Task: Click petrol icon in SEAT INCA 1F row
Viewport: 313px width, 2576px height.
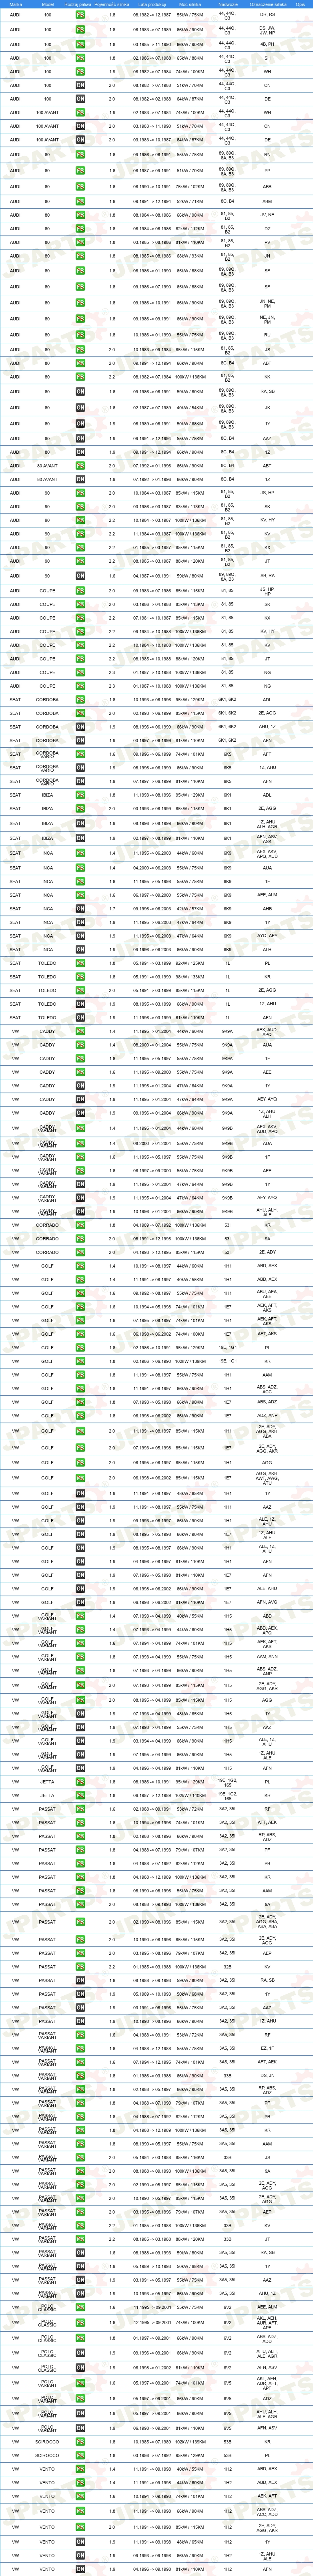Action: tap(80, 882)
